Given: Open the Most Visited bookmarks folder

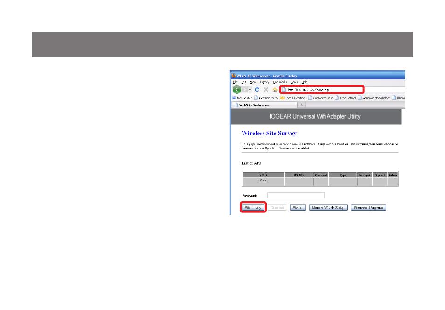Looking at the screenshot, I should pyautogui.click(x=243, y=98).
